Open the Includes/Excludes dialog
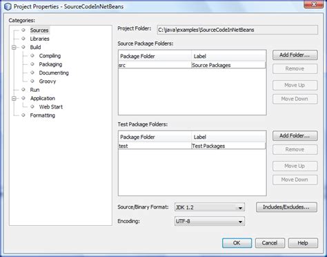The image size is (327, 257). (286, 207)
